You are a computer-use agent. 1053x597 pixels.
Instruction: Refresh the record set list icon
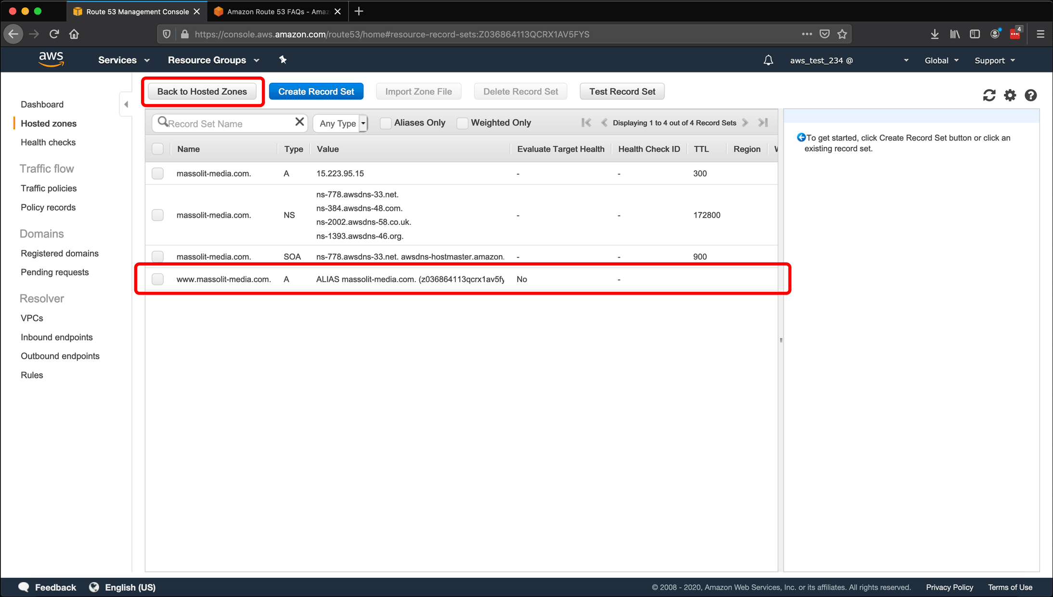point(989,95)
